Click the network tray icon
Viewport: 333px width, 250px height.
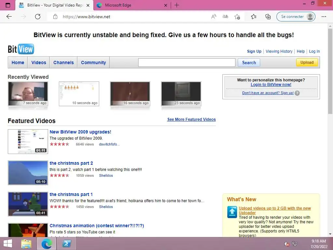pyautogui.click(x=295, y=243)
